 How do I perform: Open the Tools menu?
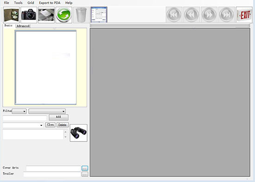[18, 3]
